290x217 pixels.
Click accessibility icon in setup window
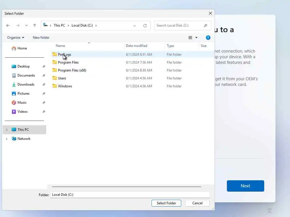coord(270,210)
